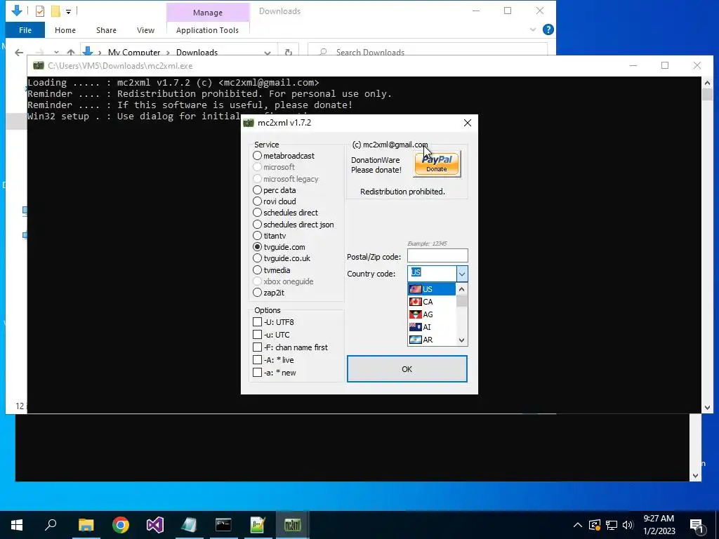The height and width of the screenshot is (539, 719).
Task: Open the notepad-style taskbar app
Action: tap(189, 525)
